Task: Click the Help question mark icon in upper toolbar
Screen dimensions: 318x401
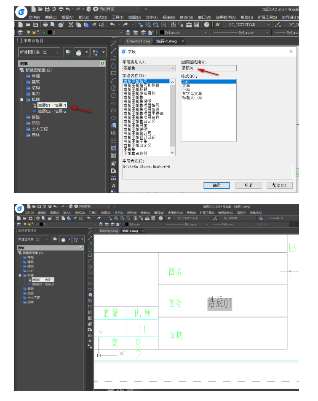Action: tap(206, 24)
